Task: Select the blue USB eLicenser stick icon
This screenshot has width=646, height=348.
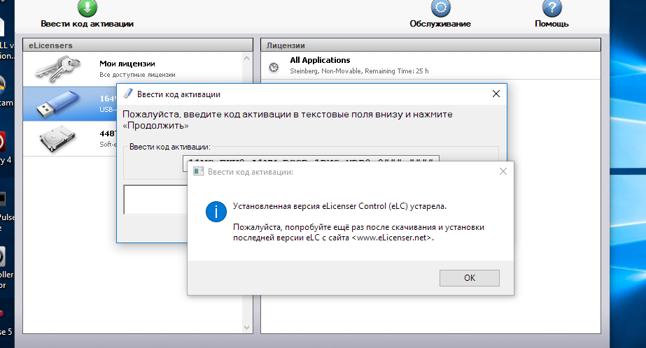Action: [57, 103]
